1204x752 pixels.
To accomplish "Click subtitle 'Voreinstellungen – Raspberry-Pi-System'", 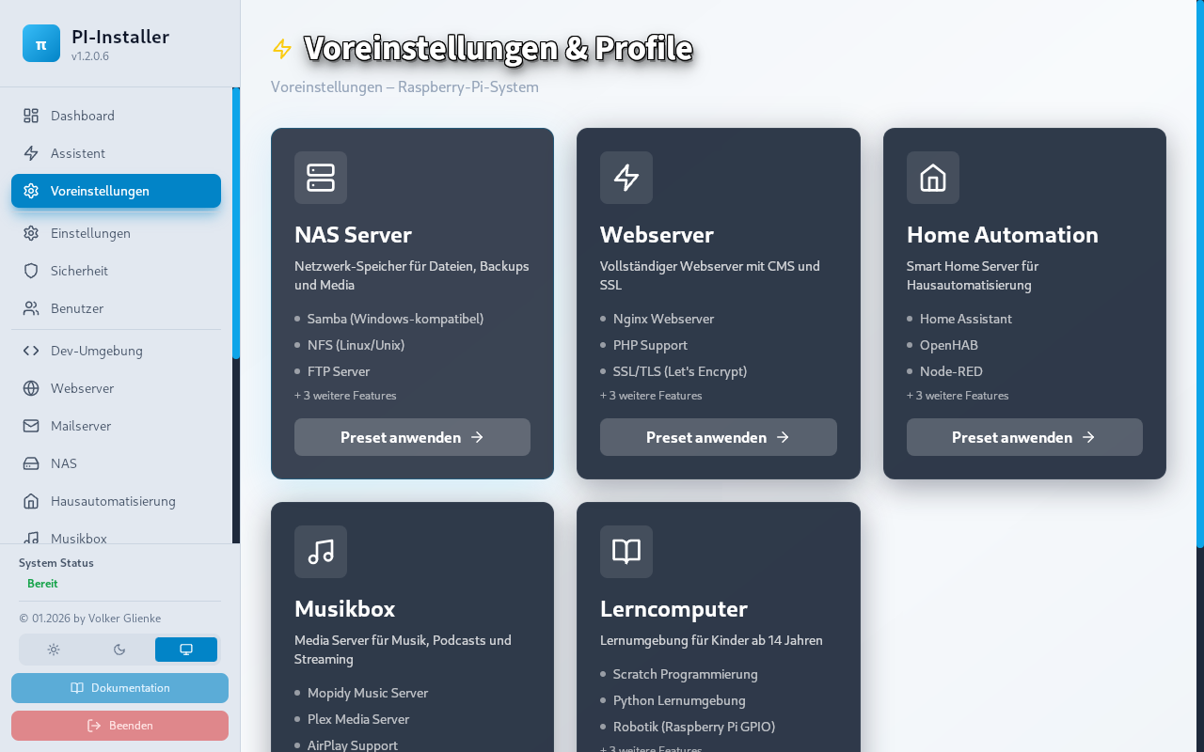I will click(404, 87).
